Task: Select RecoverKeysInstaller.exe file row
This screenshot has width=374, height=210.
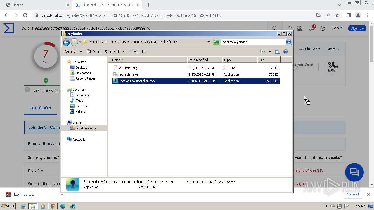Action: point(196,81)
